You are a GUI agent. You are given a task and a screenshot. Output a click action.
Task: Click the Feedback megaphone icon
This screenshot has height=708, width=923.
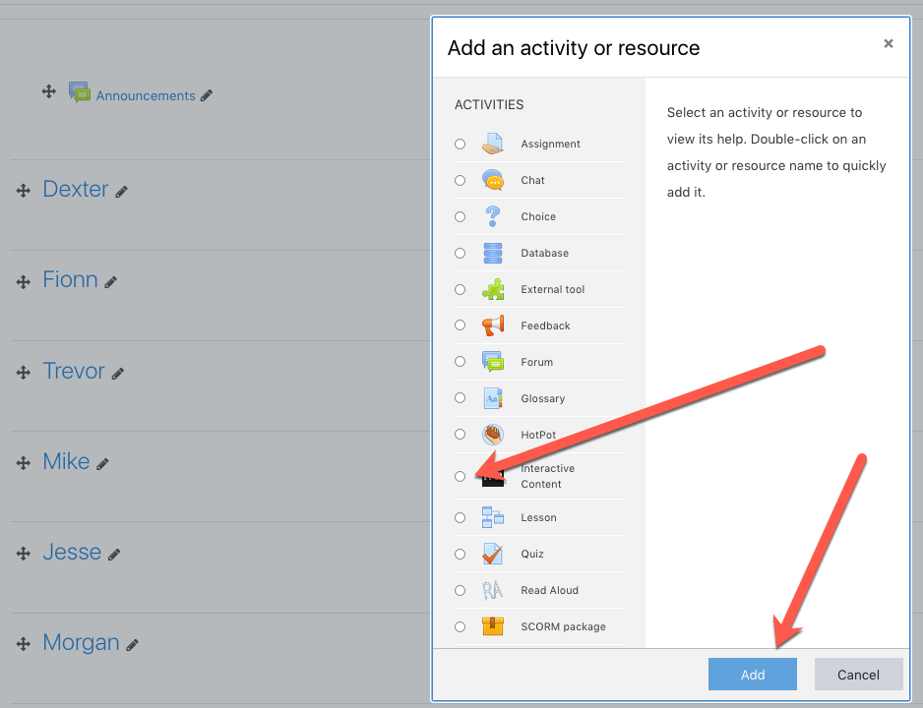tap(493, 325)
